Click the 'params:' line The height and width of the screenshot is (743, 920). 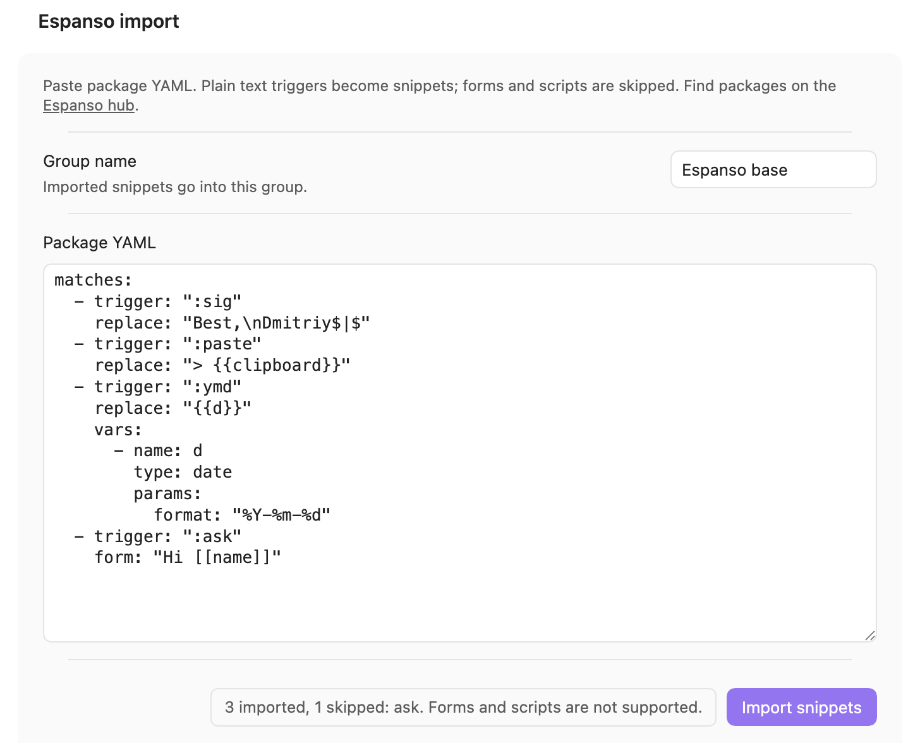point(167,493)
